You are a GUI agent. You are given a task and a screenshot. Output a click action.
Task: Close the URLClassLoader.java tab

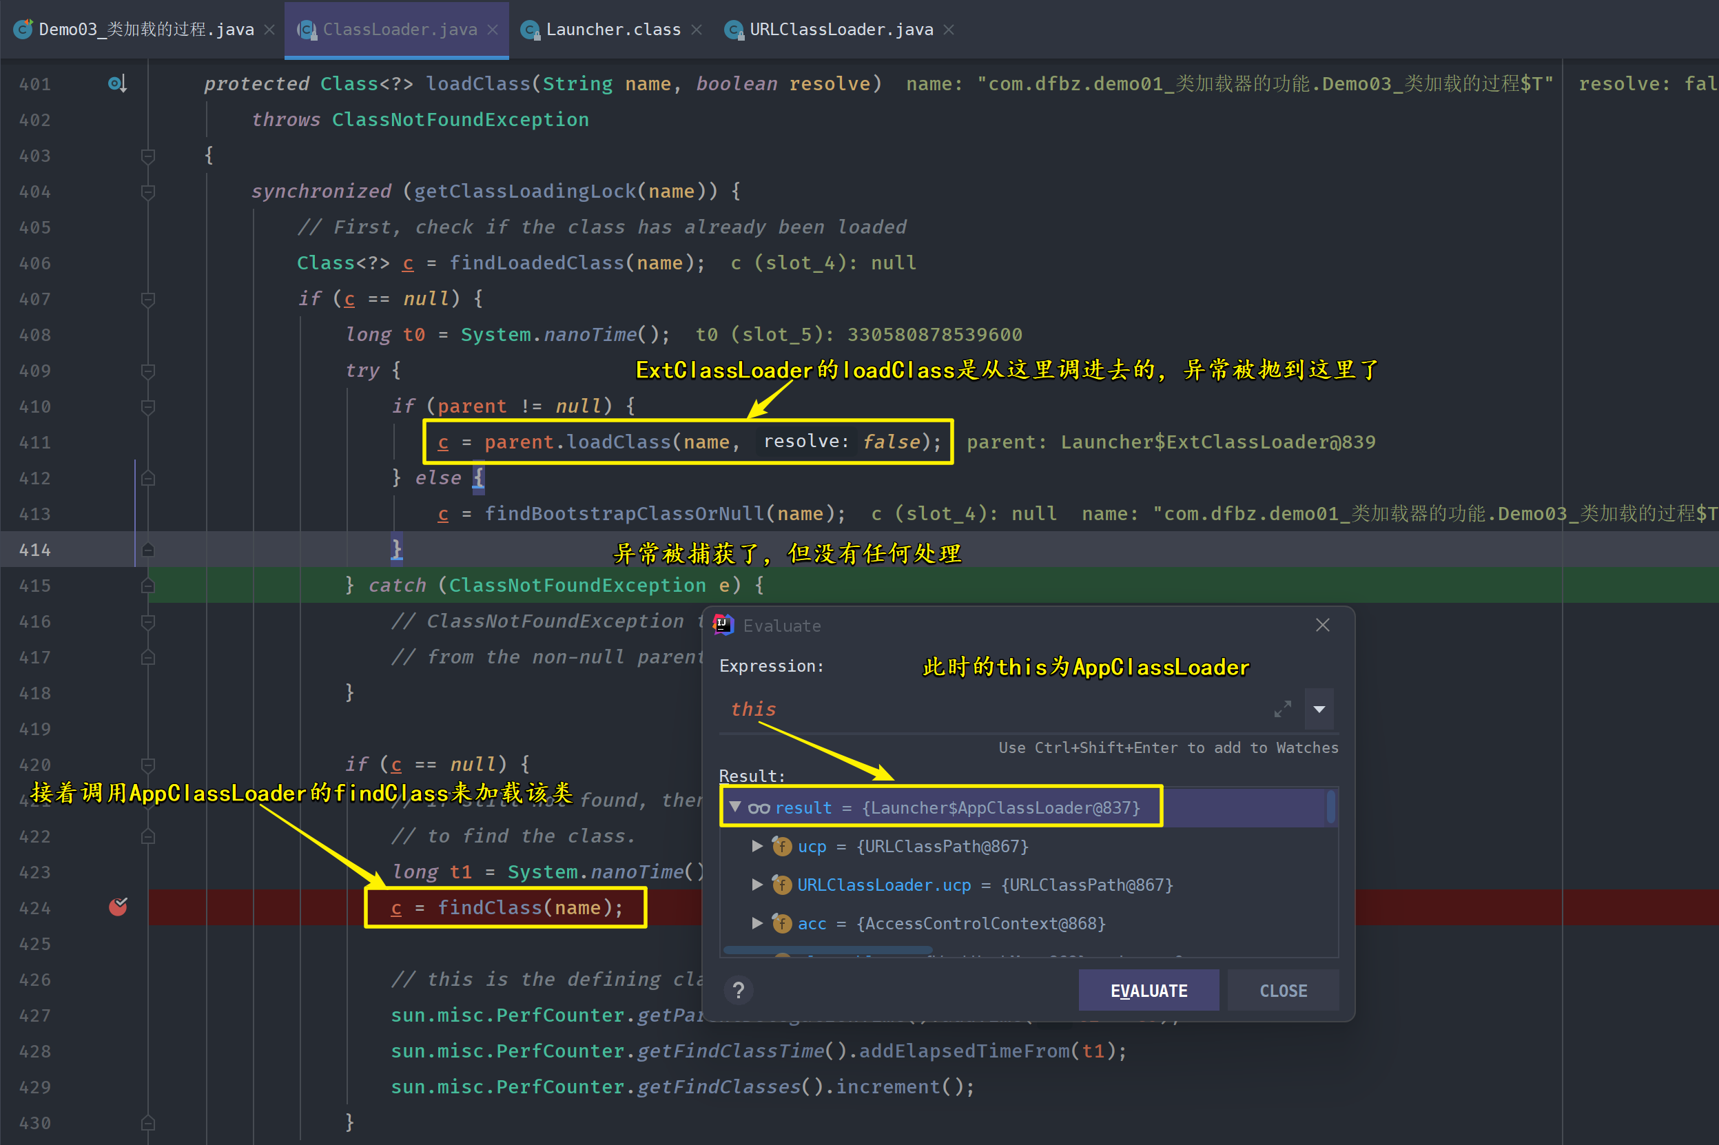click(x=949, y=30)
